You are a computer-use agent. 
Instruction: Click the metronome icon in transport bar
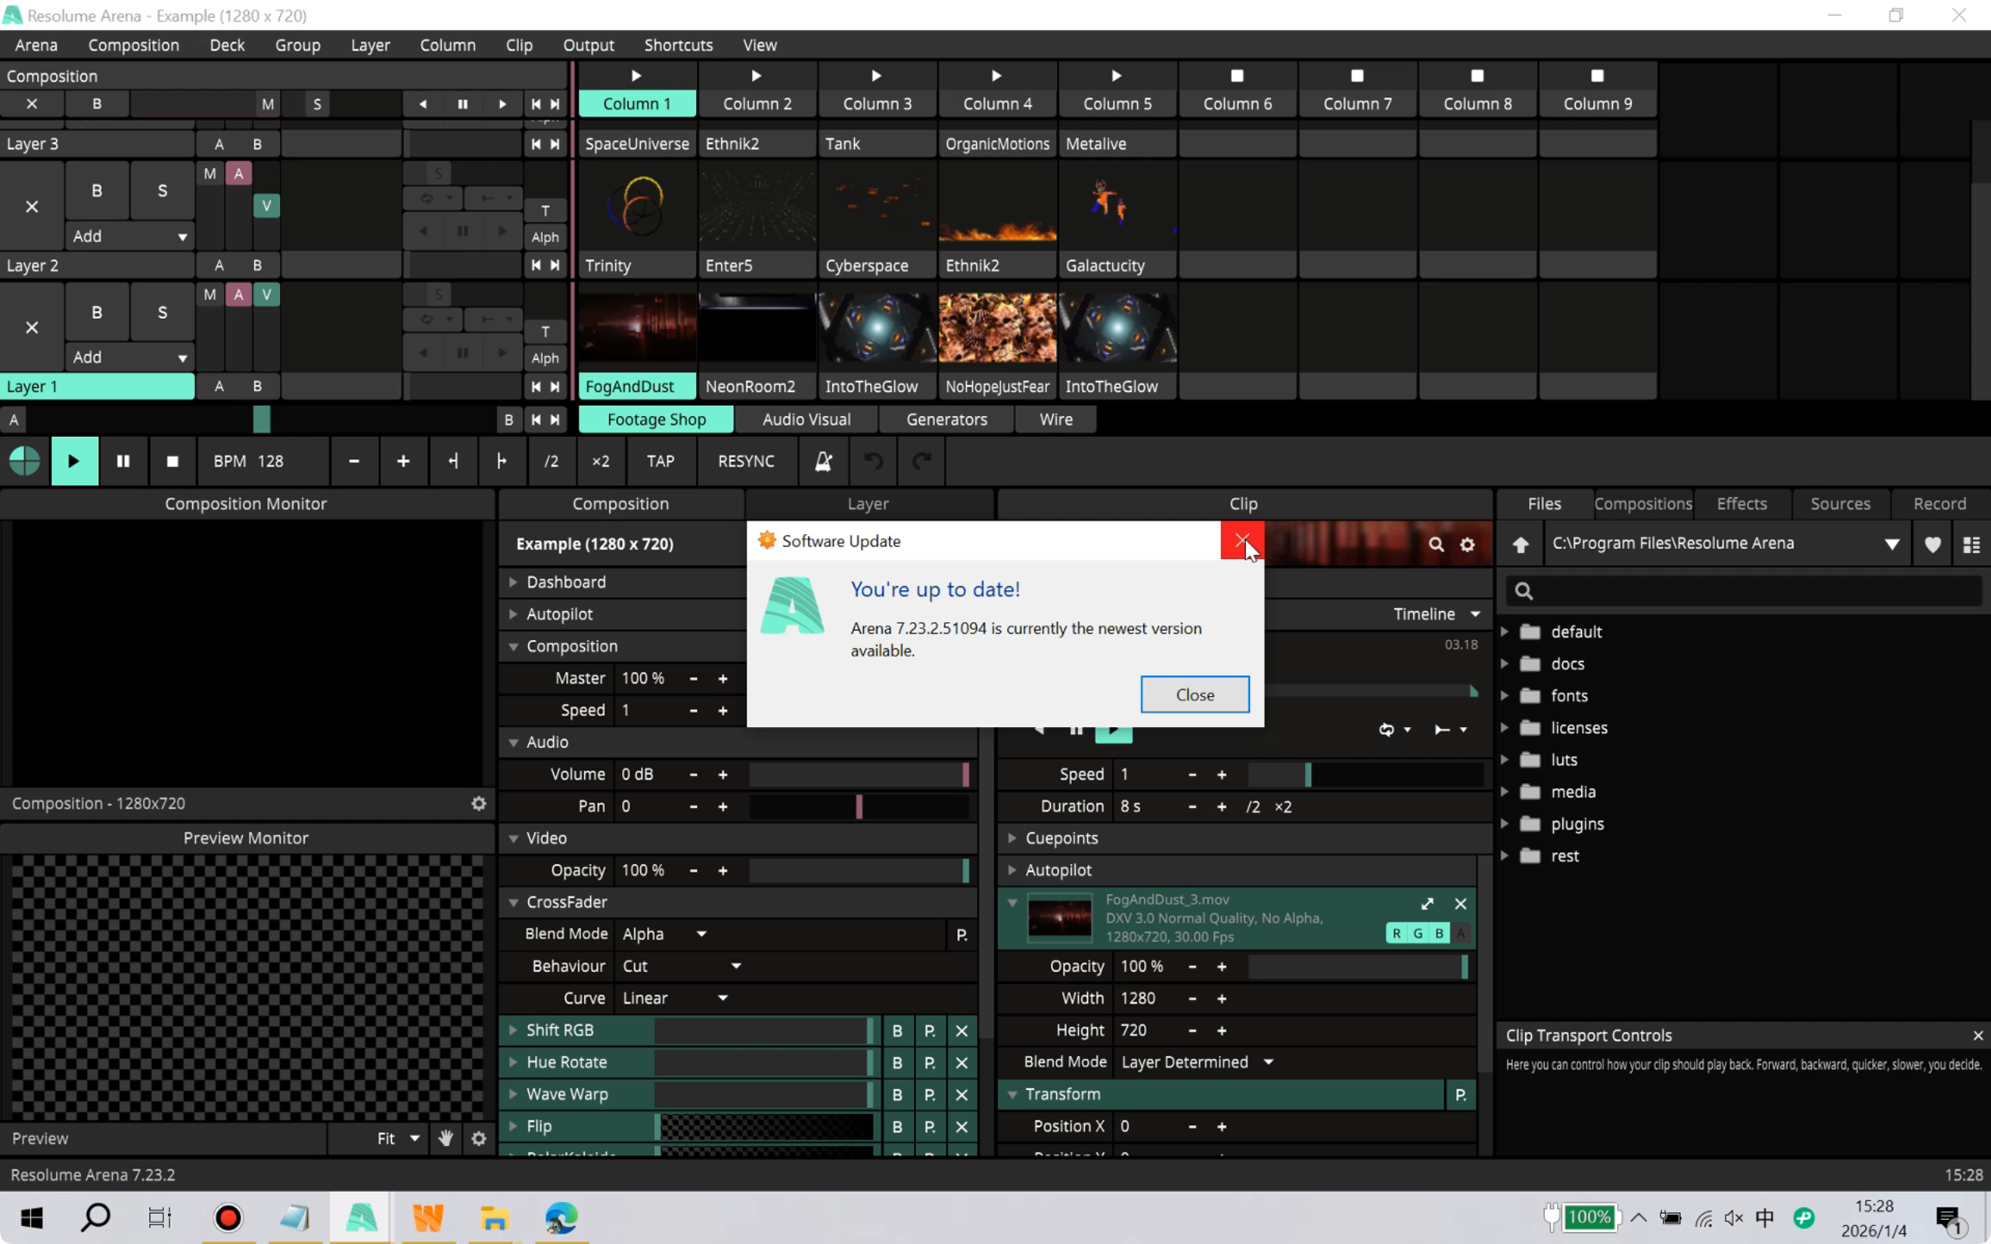coord(823,461)
